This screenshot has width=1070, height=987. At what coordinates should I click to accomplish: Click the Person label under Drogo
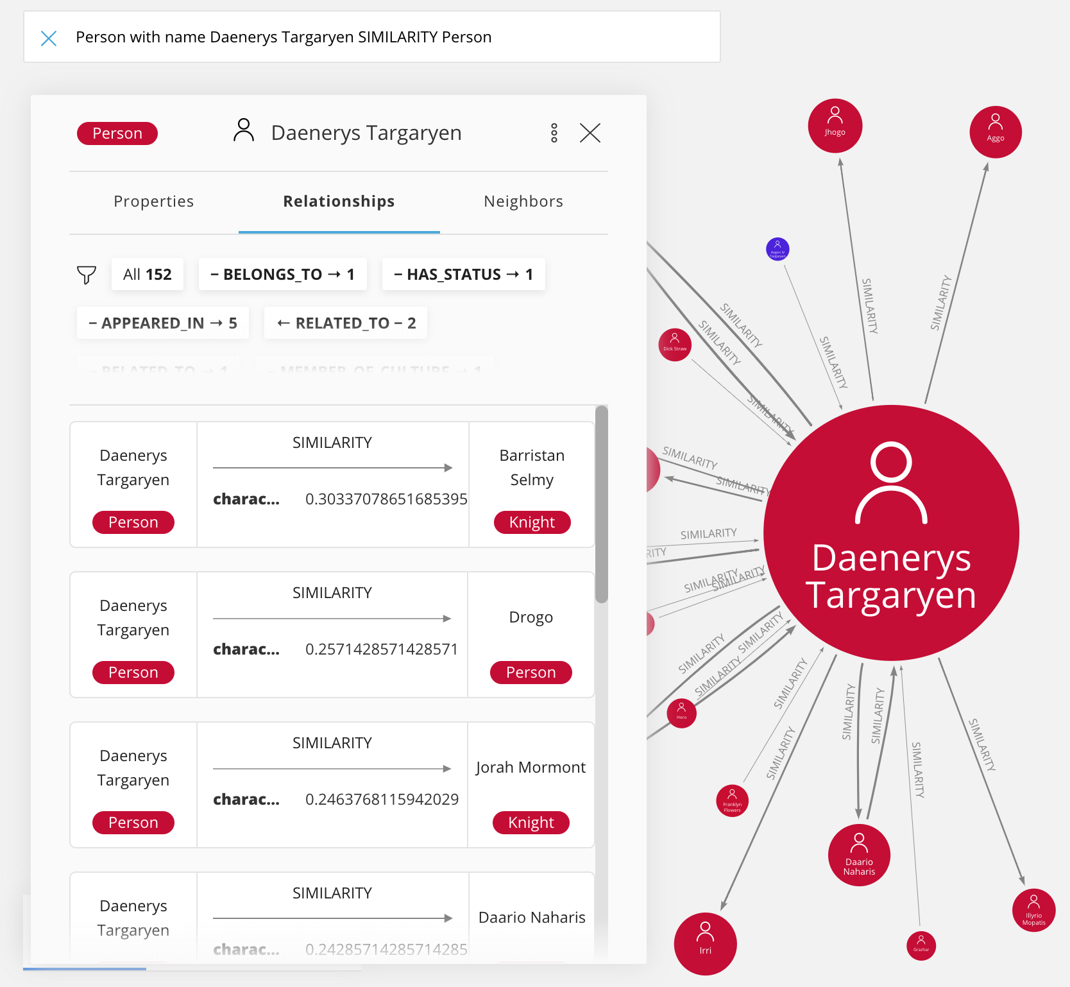[x=531, y=673]
